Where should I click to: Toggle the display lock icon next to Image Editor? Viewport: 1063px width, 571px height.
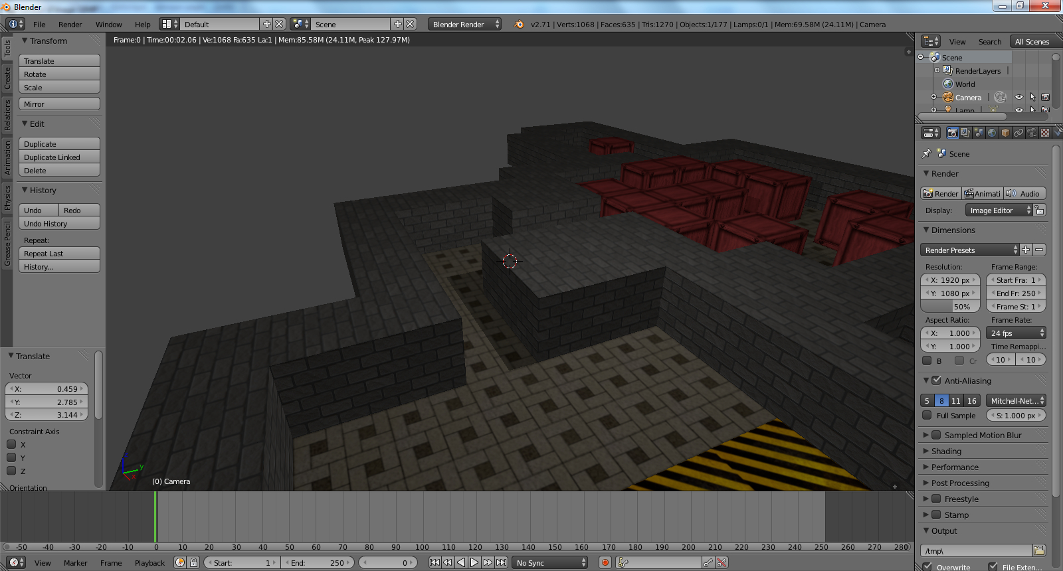[1040, 210]
